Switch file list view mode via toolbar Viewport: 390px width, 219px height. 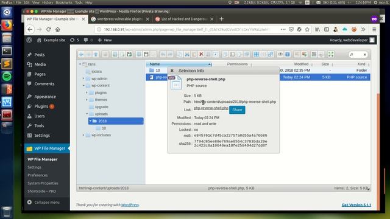(x=314, y=54)
